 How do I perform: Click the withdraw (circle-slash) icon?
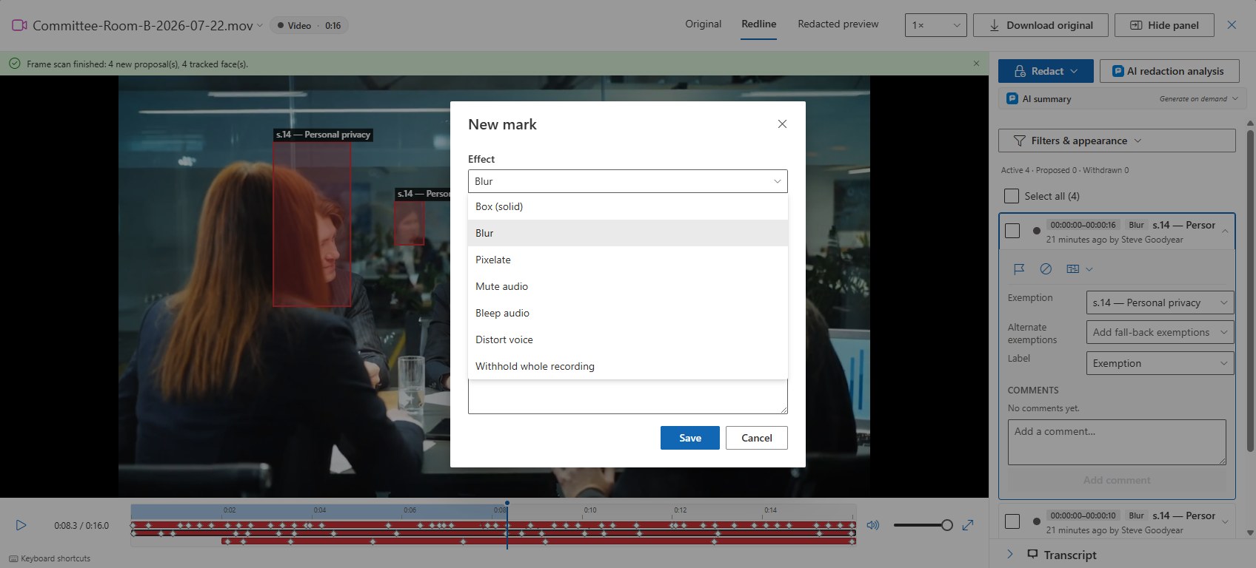click(x=1046, y=269)
